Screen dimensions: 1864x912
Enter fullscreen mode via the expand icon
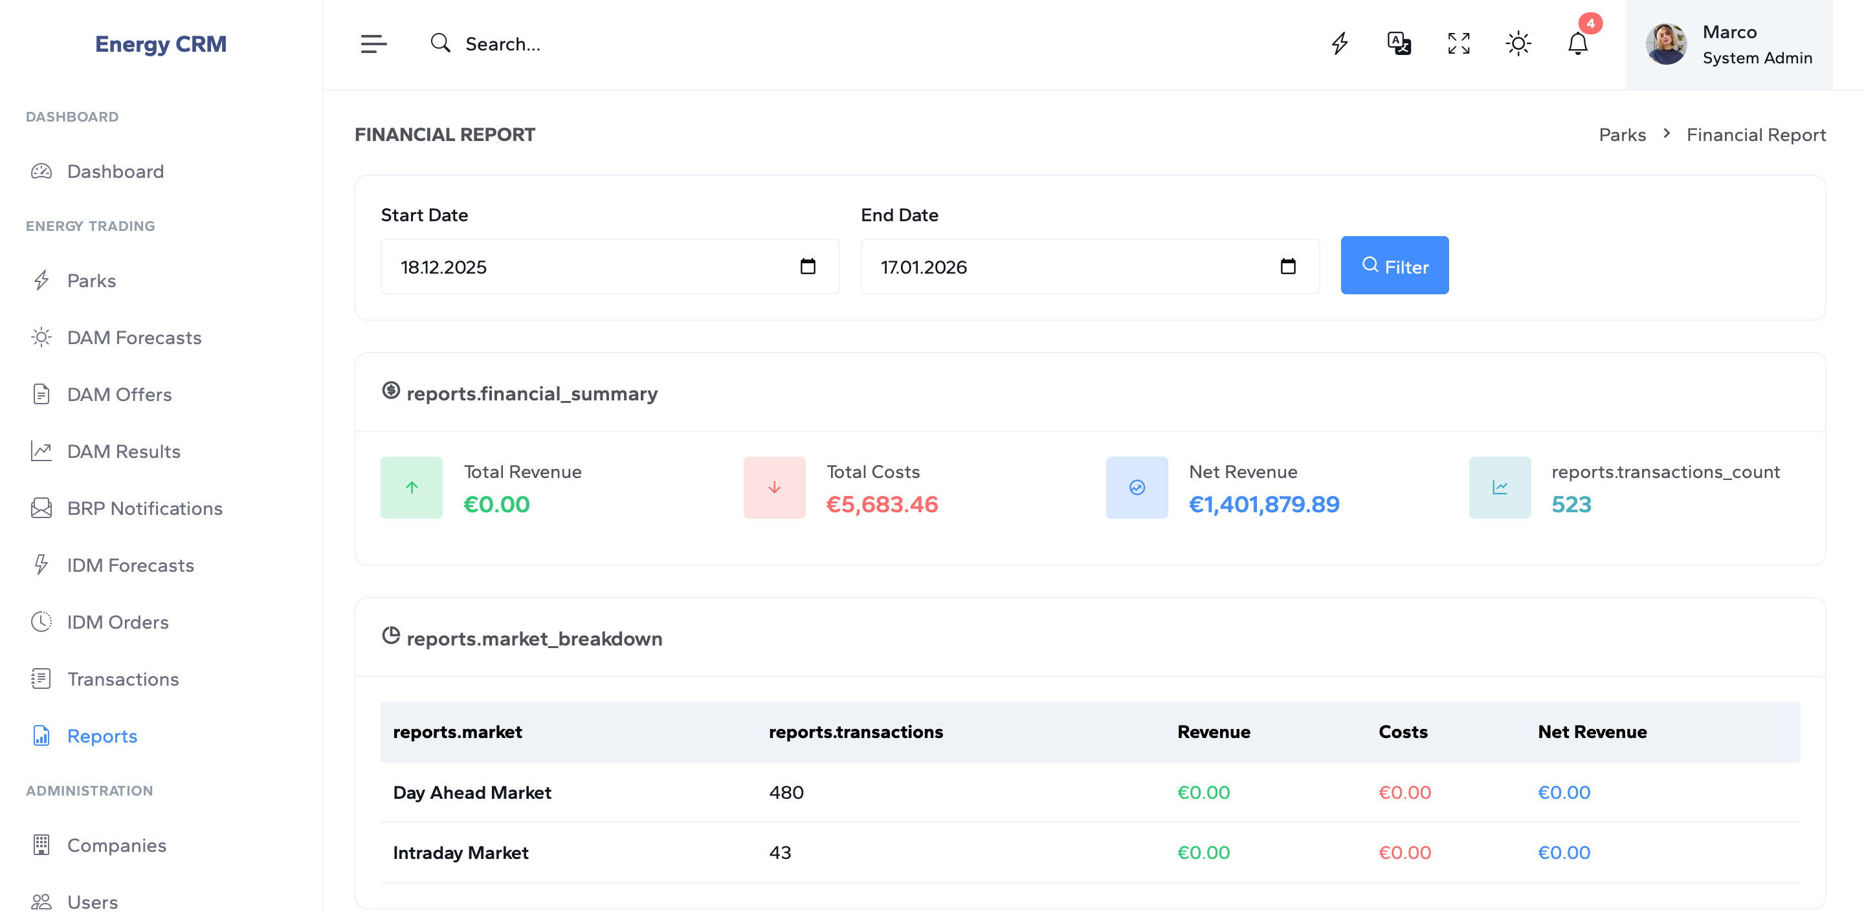tap(1459, 43)
